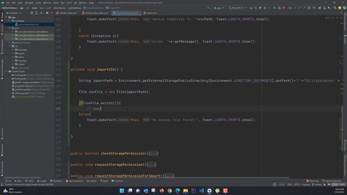Expand the drawable folder
The height and width of the screenshot is (195, 347).
pyautogui.click(x=12, y=50)
